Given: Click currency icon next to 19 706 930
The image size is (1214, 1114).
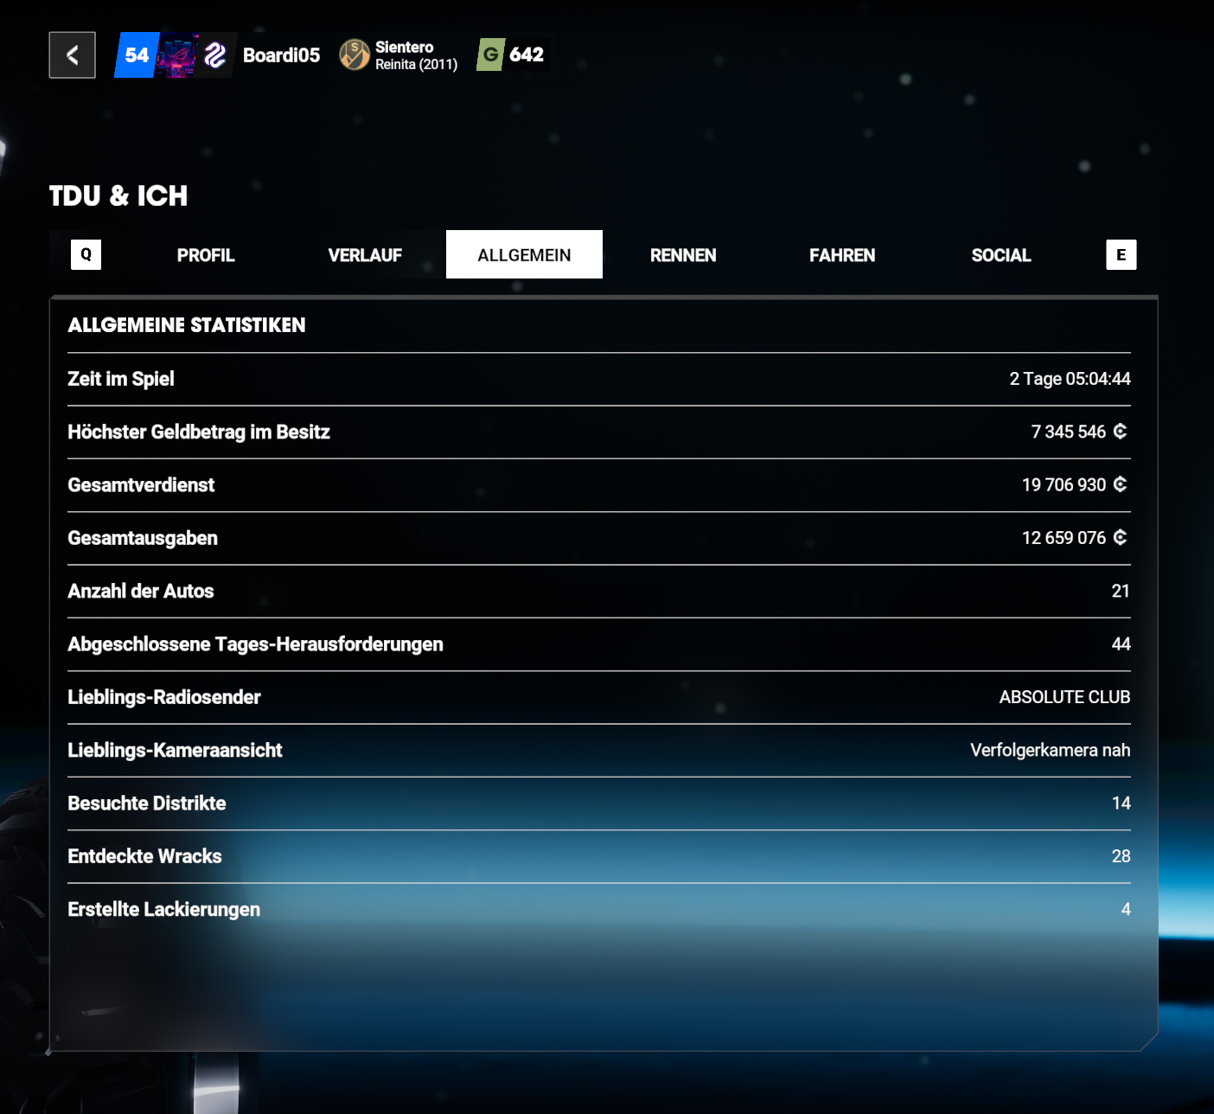Looking at the screenshot, I should 1121,484.
